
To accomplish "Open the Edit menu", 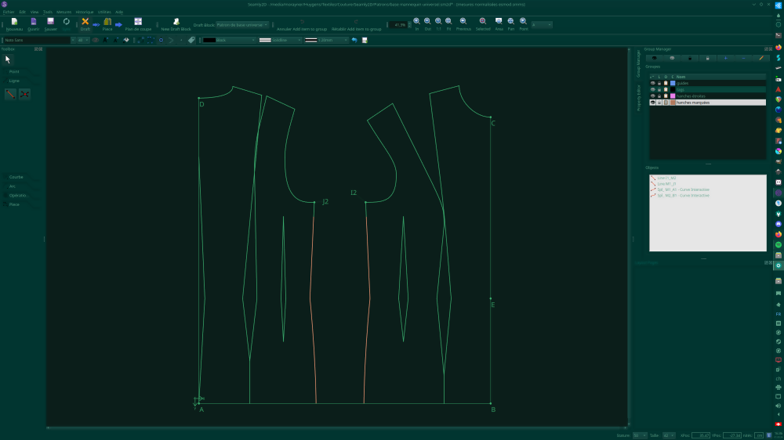I will coord(23,12).
